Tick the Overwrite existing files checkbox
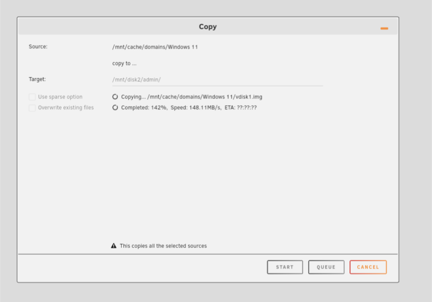The width and height of the screenshot is (432, 302). pyautogui.click(x=32, y=108)
